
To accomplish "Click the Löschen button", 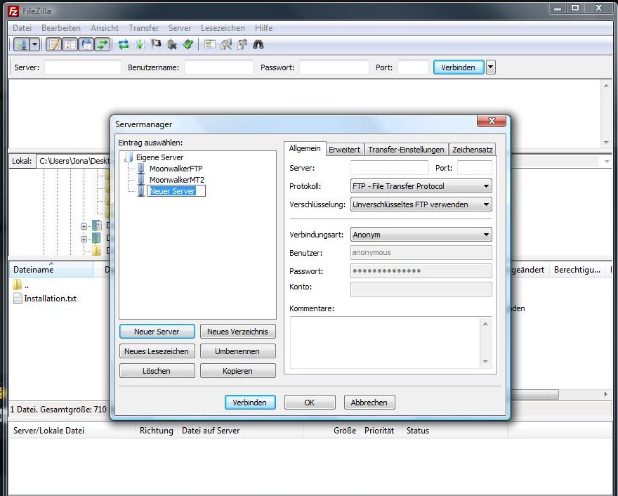I will pyautogui.click(x=157, y=371).
